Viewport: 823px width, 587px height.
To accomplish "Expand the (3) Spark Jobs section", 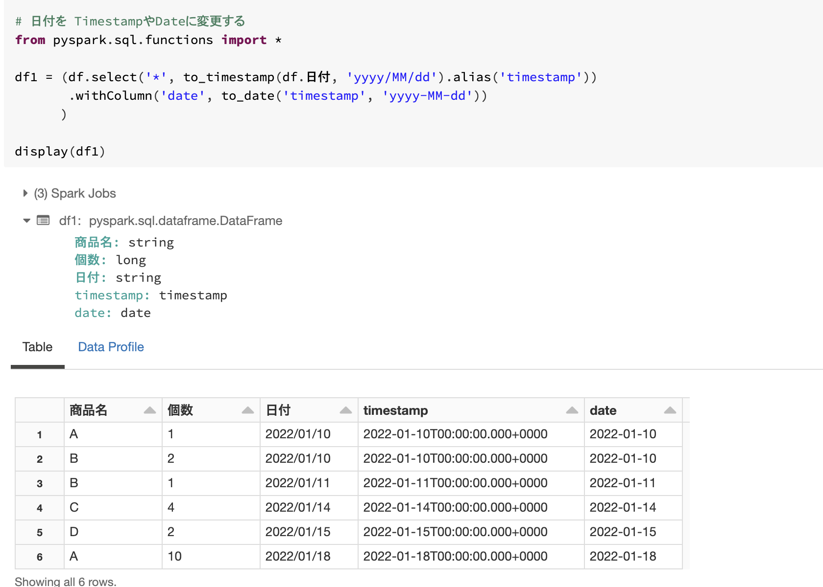I will [x=25, y=193].
